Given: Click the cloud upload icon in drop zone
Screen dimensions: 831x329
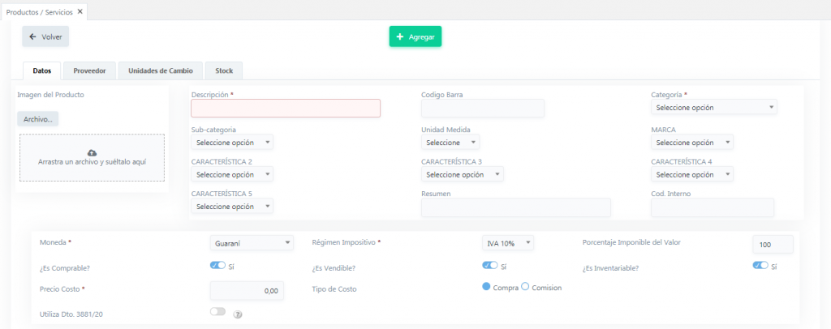Looking at the screenshot, I should click(x=92, y=152).
